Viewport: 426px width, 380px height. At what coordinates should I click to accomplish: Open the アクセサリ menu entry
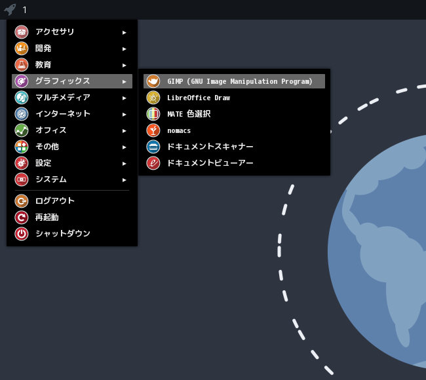(x=72, y=32)
